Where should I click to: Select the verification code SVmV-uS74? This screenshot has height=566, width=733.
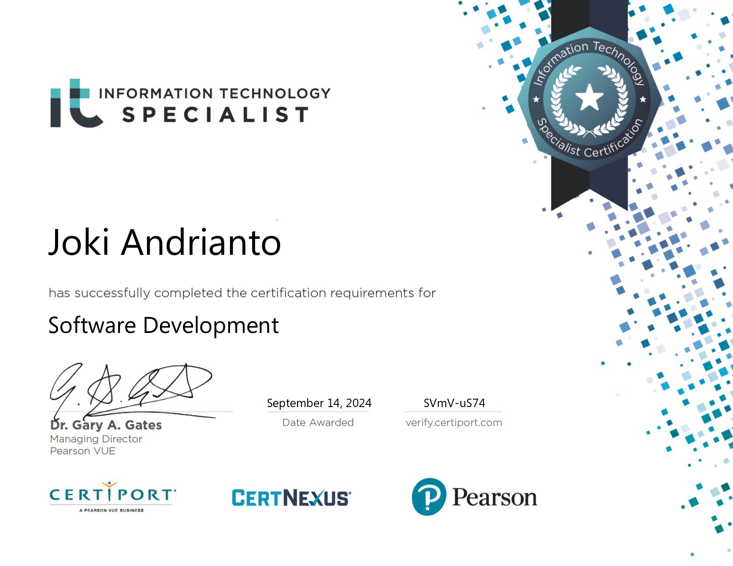pyautogui.click(x=454, y=403)
